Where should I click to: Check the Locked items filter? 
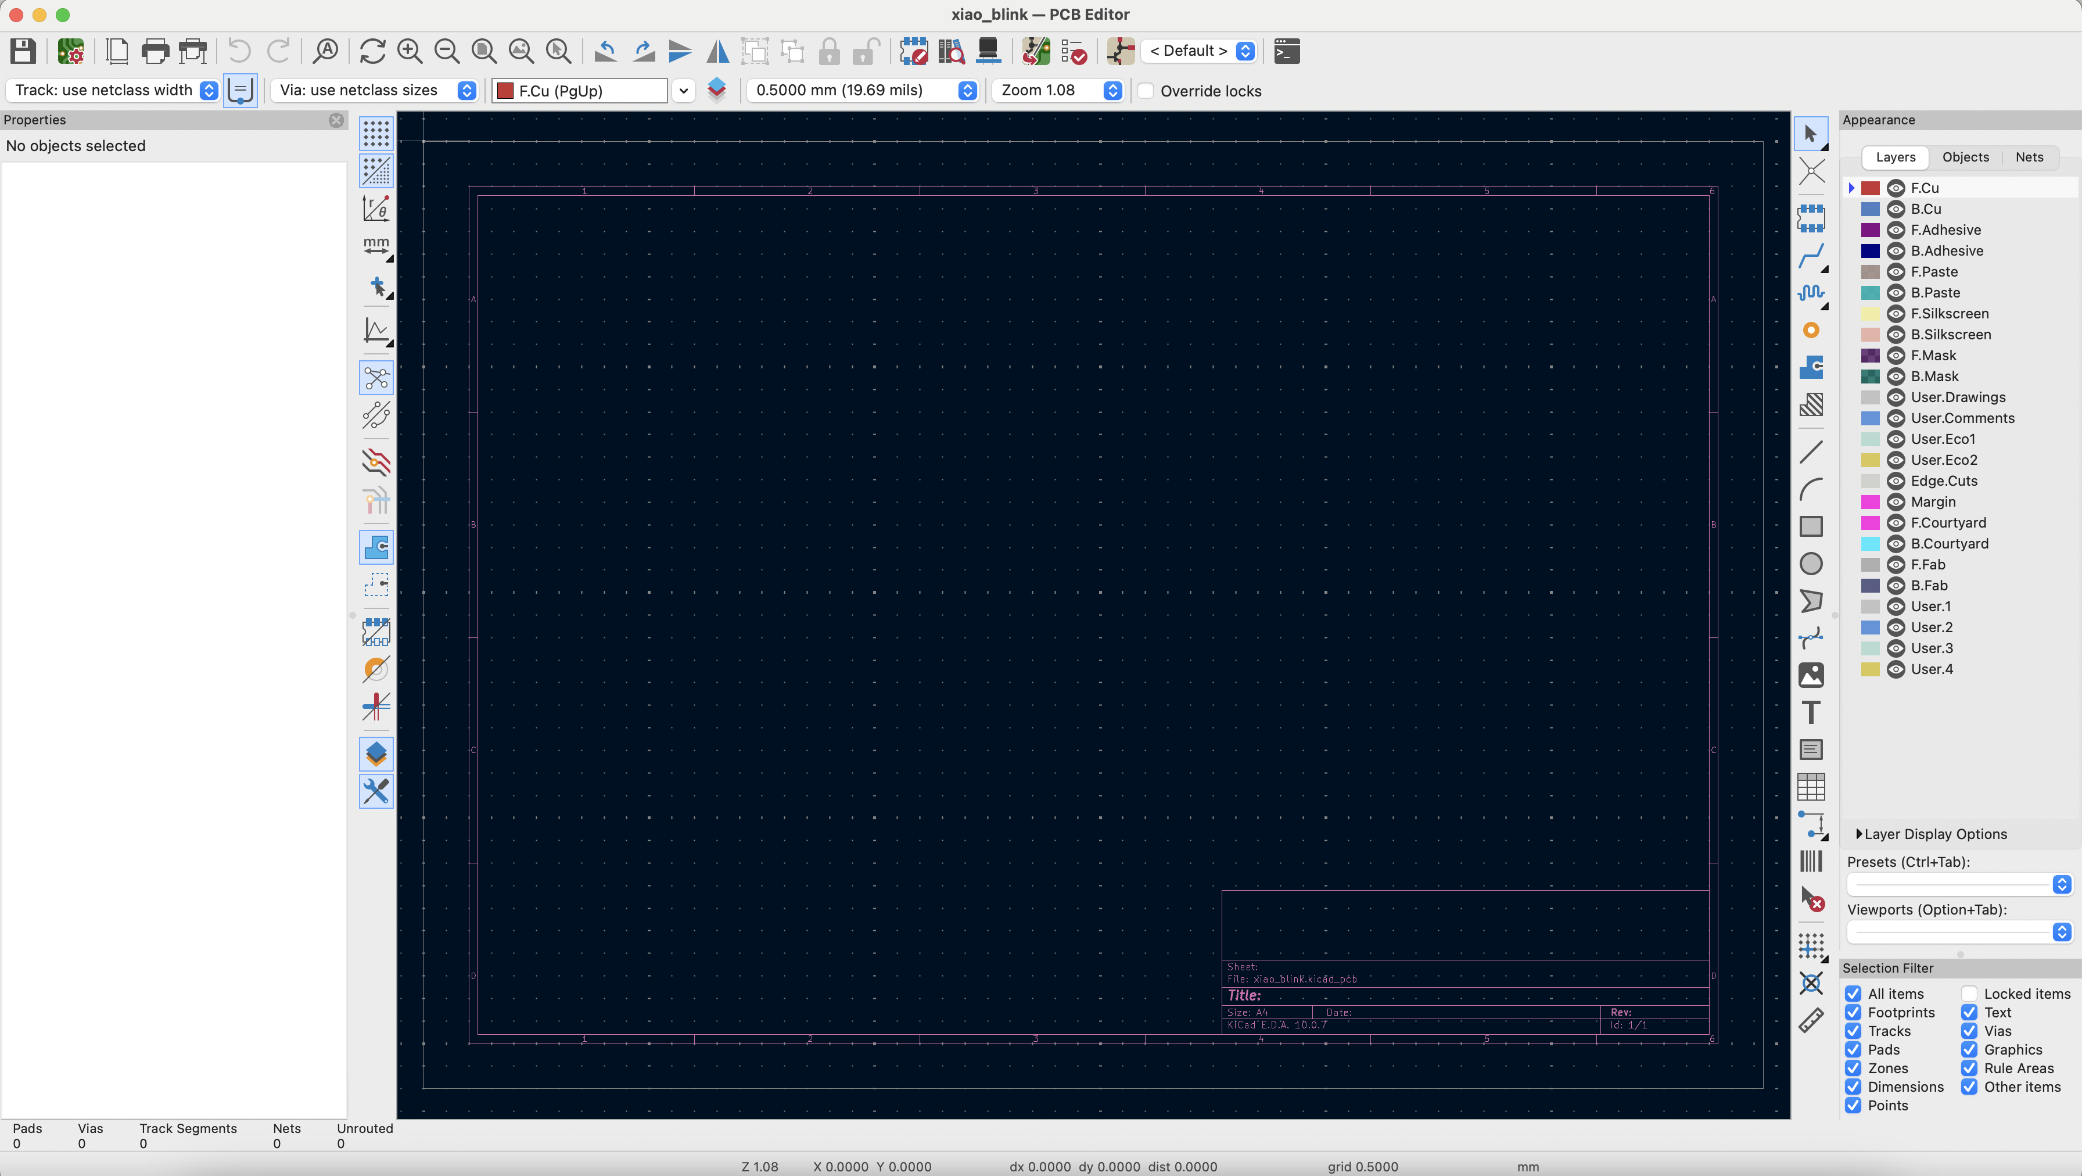[1970, 994]
